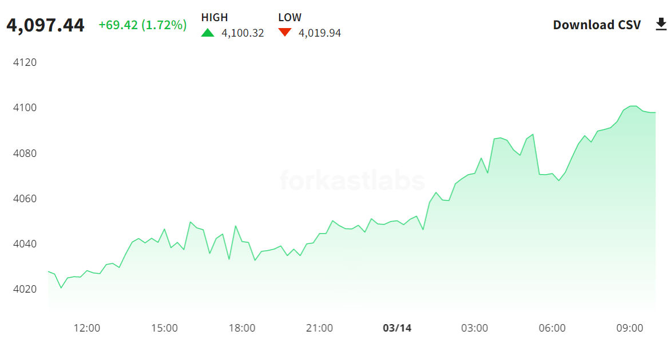Click the forkastlabs watermark in the chart

click(x=352, y=181)
